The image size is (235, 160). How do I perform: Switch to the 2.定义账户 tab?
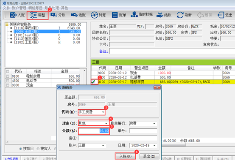[31, 158]
